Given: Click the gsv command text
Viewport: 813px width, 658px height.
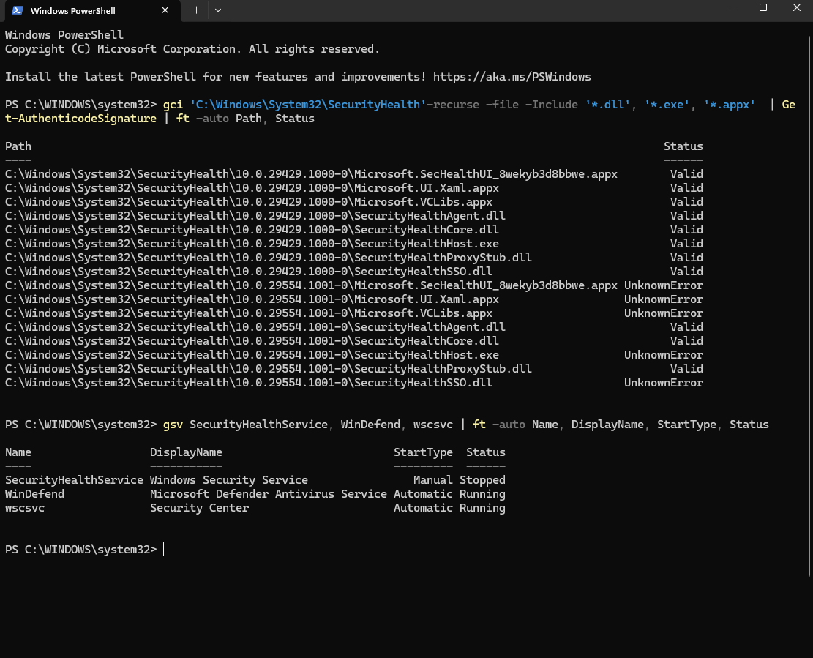Looking at the screenshot, I should click(x=173, y=425).
